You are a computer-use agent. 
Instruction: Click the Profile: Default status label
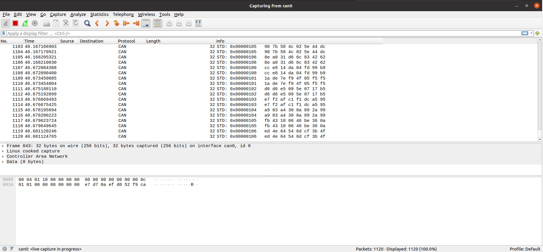525,249
